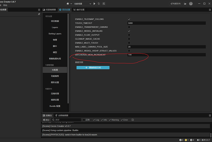Select Physics in settings sidebar

pos(55,40)
